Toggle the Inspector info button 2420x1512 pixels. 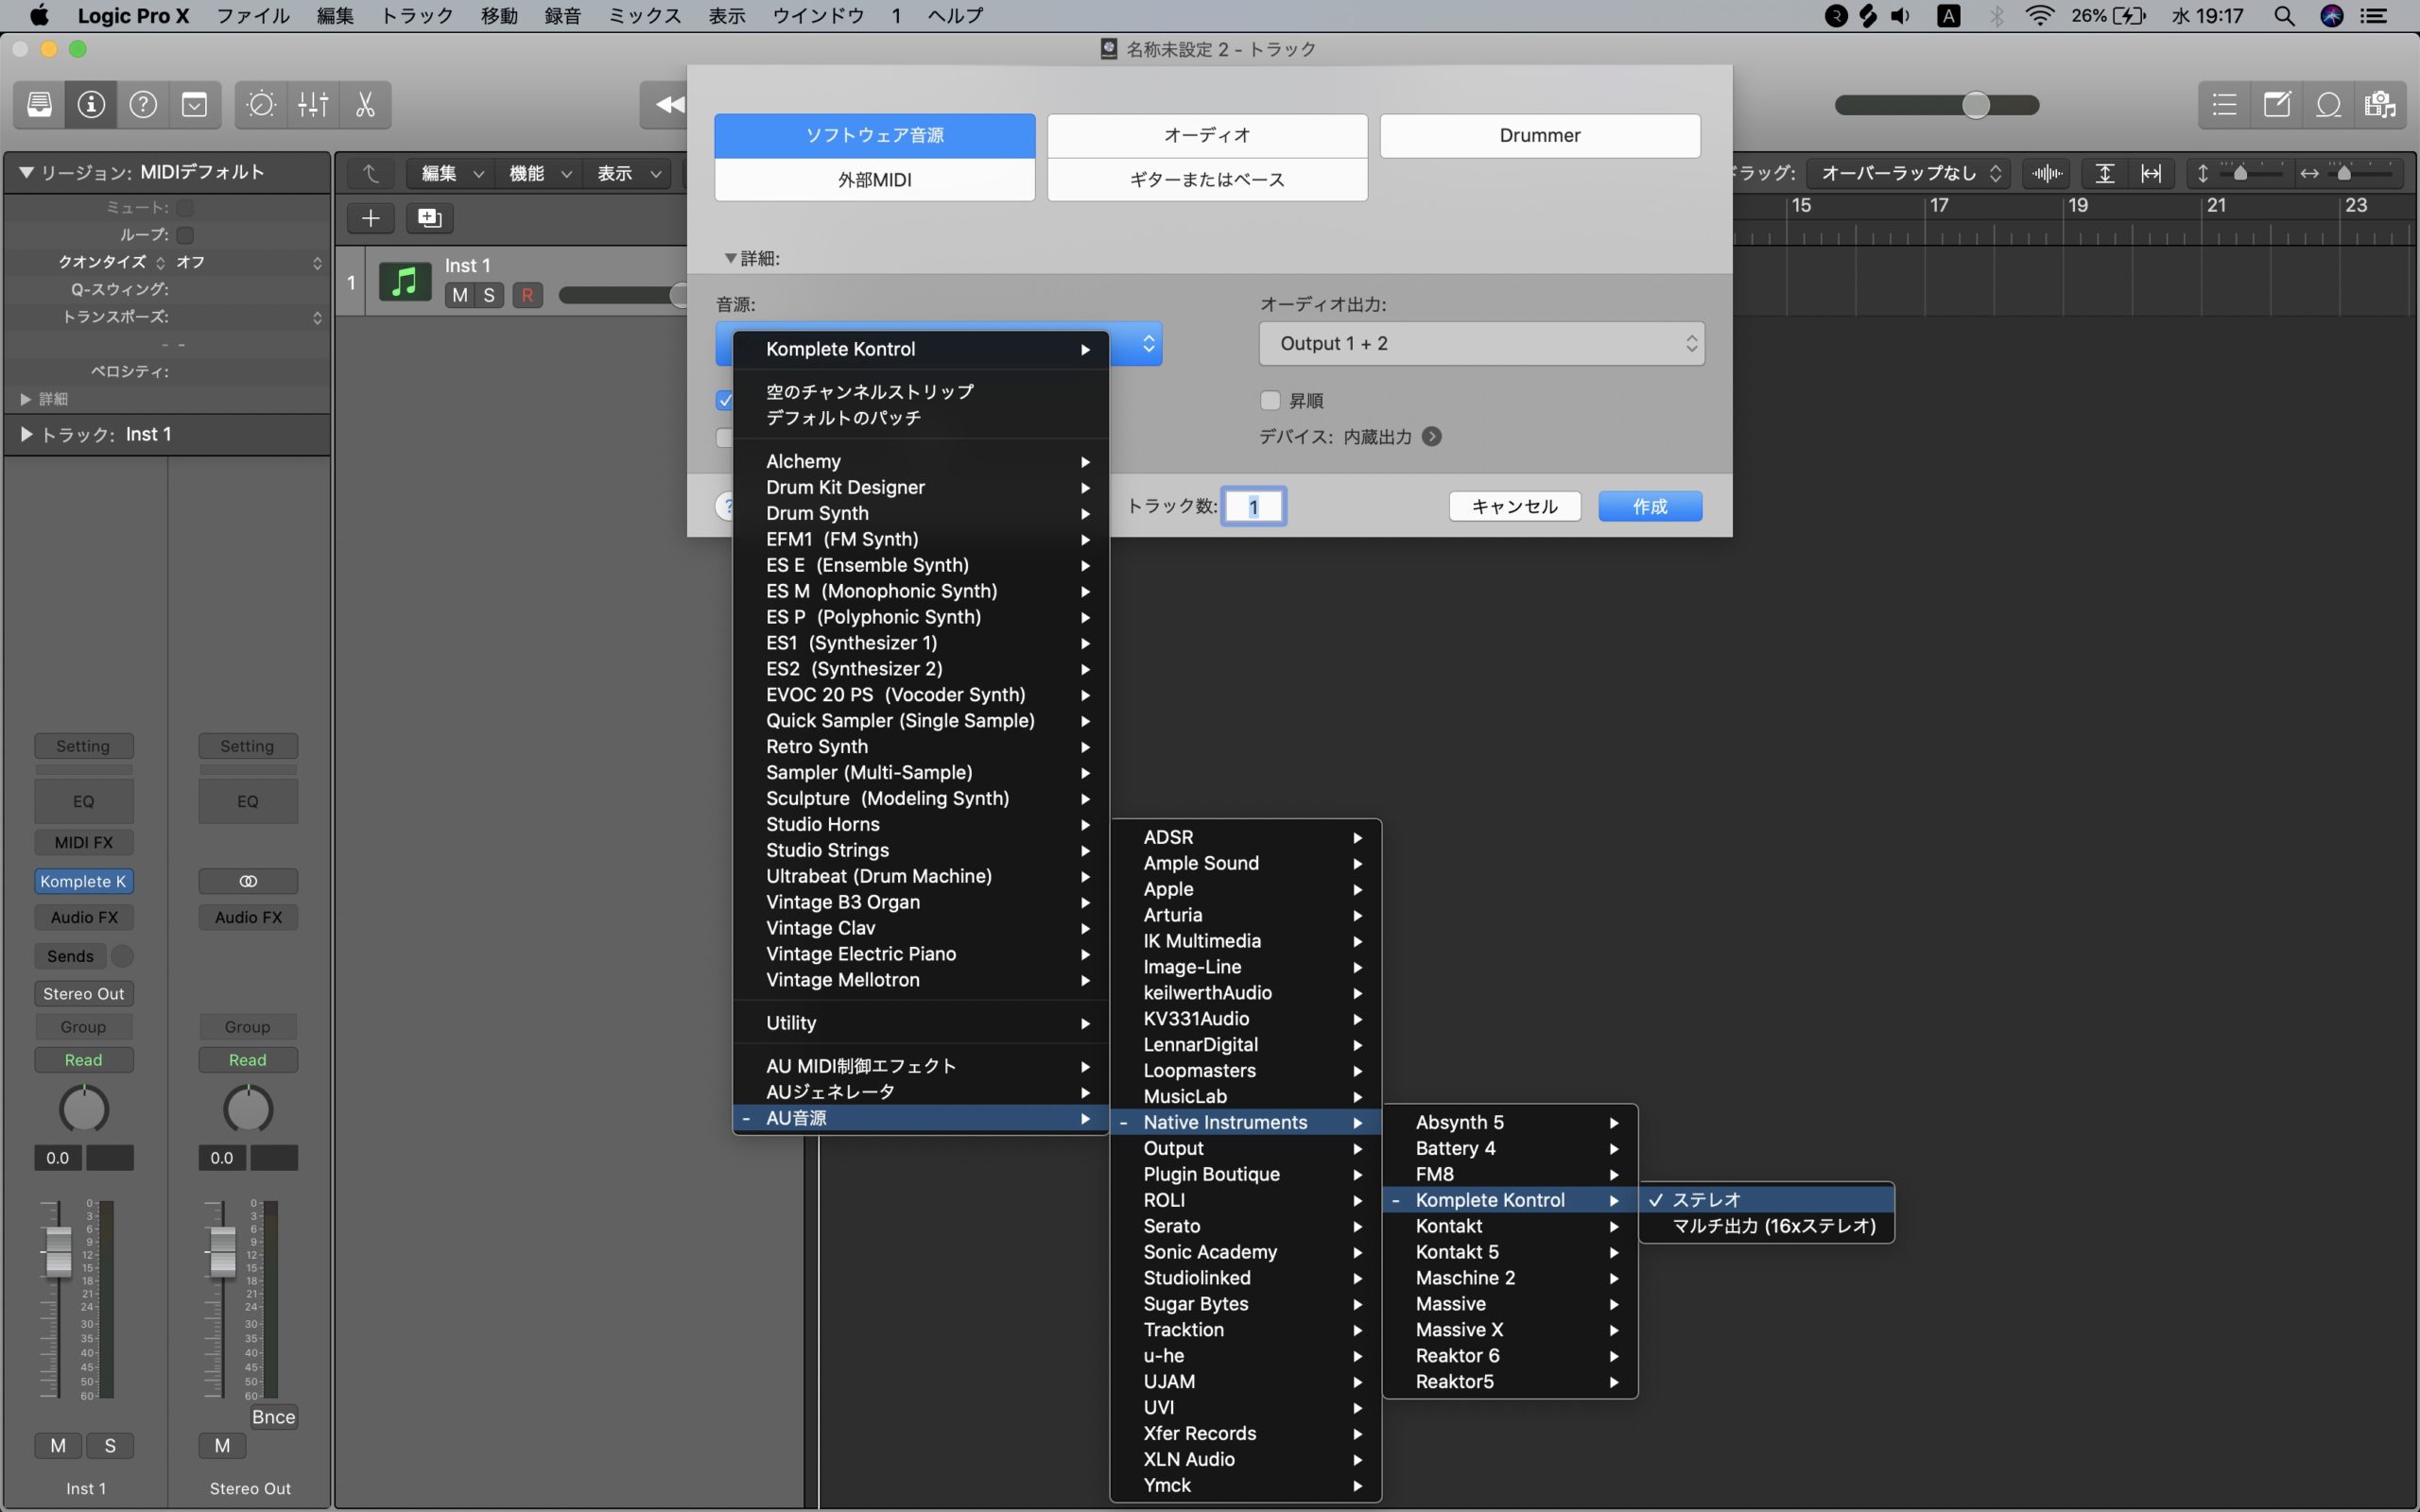coord(91,105)
